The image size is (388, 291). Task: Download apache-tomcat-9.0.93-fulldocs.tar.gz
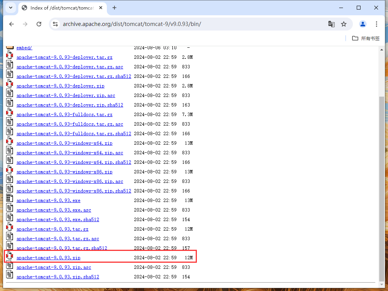coord(64,115)
